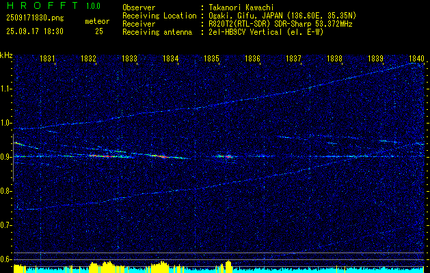The width and height of the screenshot is (430, 273).
Task: Click the 1836 time axis label
Action: pyautogui.click(x=252, y=58)
